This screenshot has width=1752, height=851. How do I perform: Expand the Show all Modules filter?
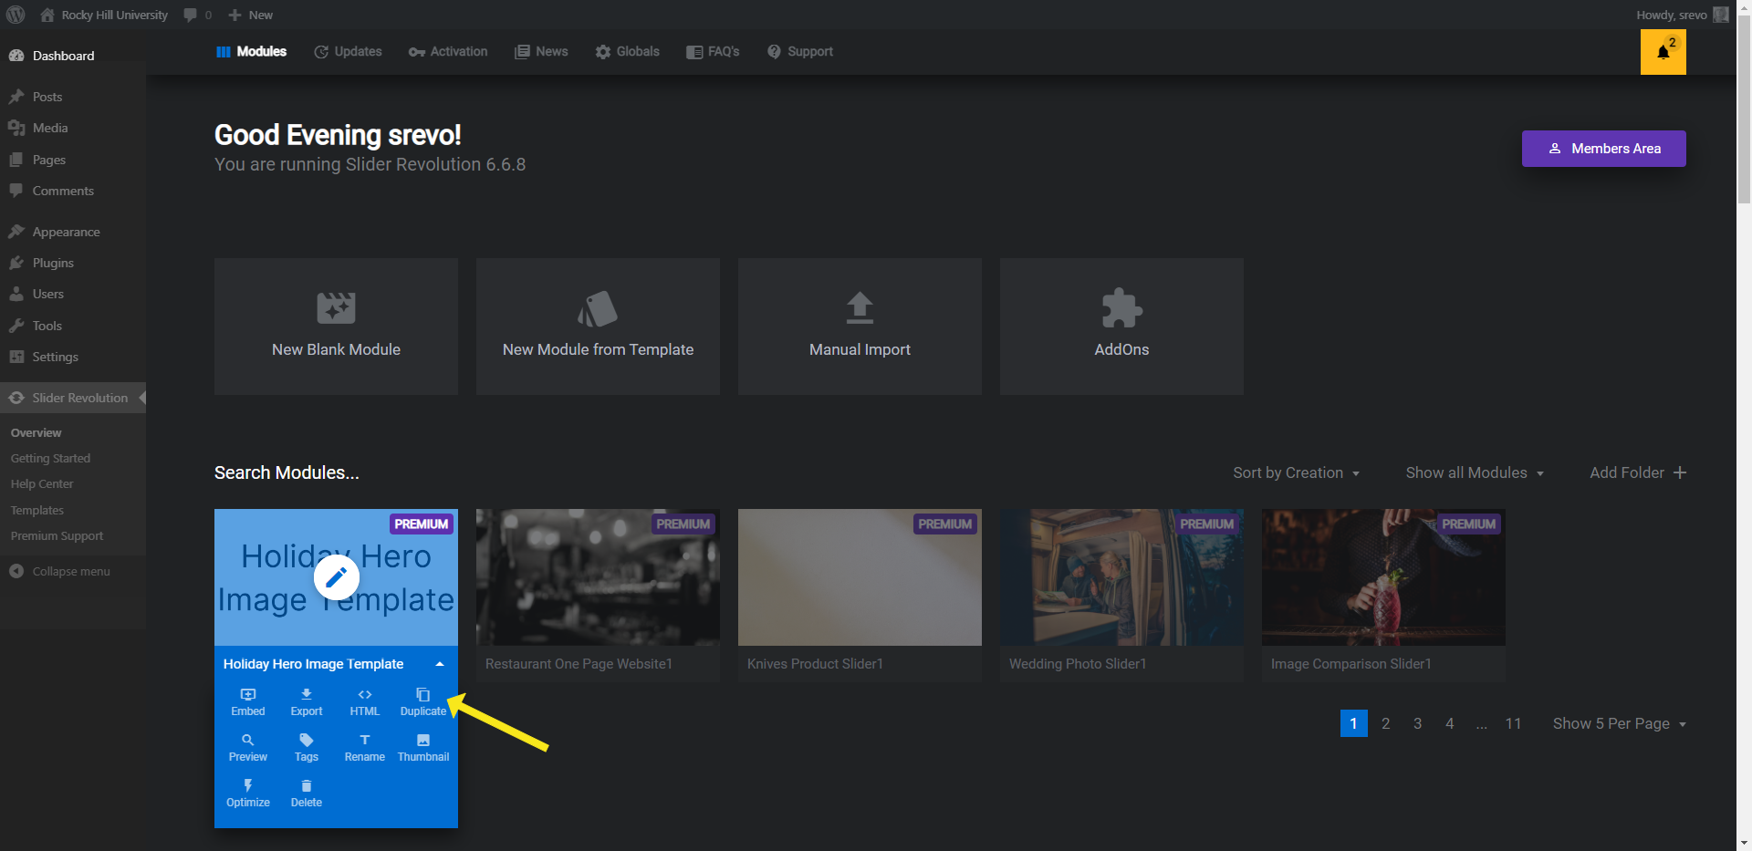1475,472
